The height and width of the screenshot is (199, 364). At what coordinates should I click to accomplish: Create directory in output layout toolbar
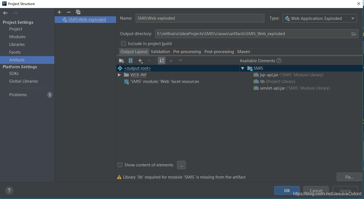click(121, 61)
